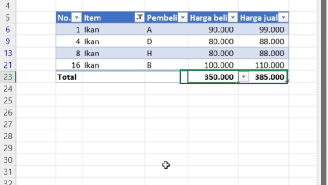Select the No. cell with value 4

[x=69, y=41]
